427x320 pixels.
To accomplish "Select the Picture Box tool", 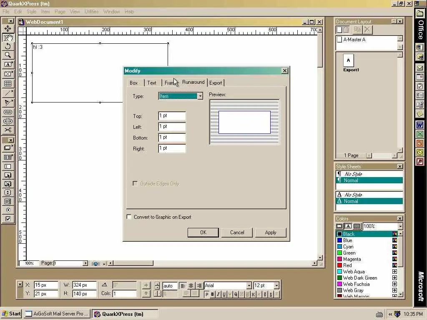I will pos(8,74).
